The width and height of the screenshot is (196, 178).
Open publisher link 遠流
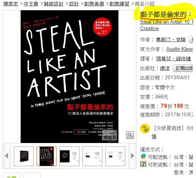click(165, 68)
